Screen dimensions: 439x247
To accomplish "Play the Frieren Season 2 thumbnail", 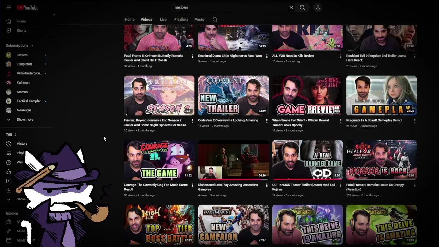I will tap(159, 96).
